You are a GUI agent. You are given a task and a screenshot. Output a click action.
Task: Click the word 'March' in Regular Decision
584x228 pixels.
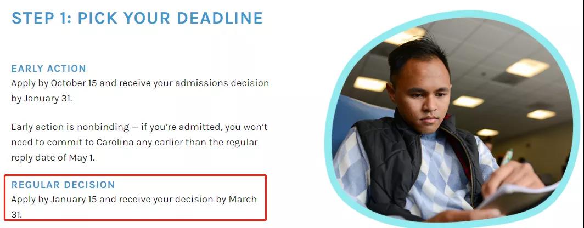pos(243,199)
